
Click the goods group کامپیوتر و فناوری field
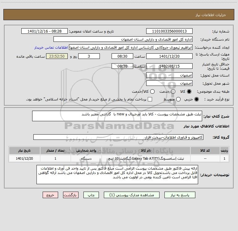118,137
